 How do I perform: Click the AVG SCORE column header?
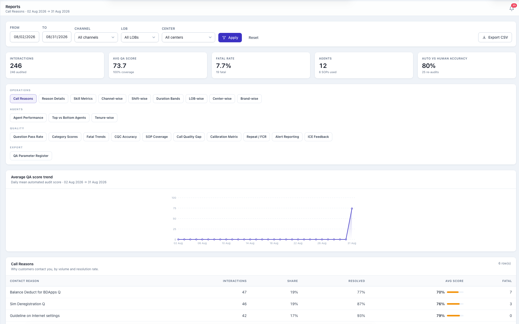(x=454, y=281)
